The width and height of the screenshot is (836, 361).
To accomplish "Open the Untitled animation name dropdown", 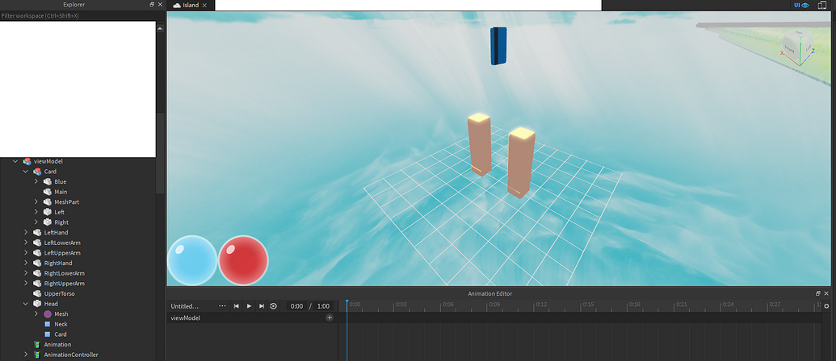I will pyautogui.click(x=184, y=306).
